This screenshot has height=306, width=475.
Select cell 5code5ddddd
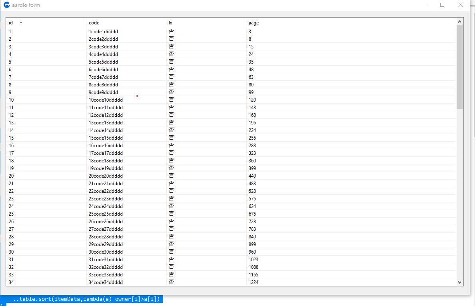103,62
